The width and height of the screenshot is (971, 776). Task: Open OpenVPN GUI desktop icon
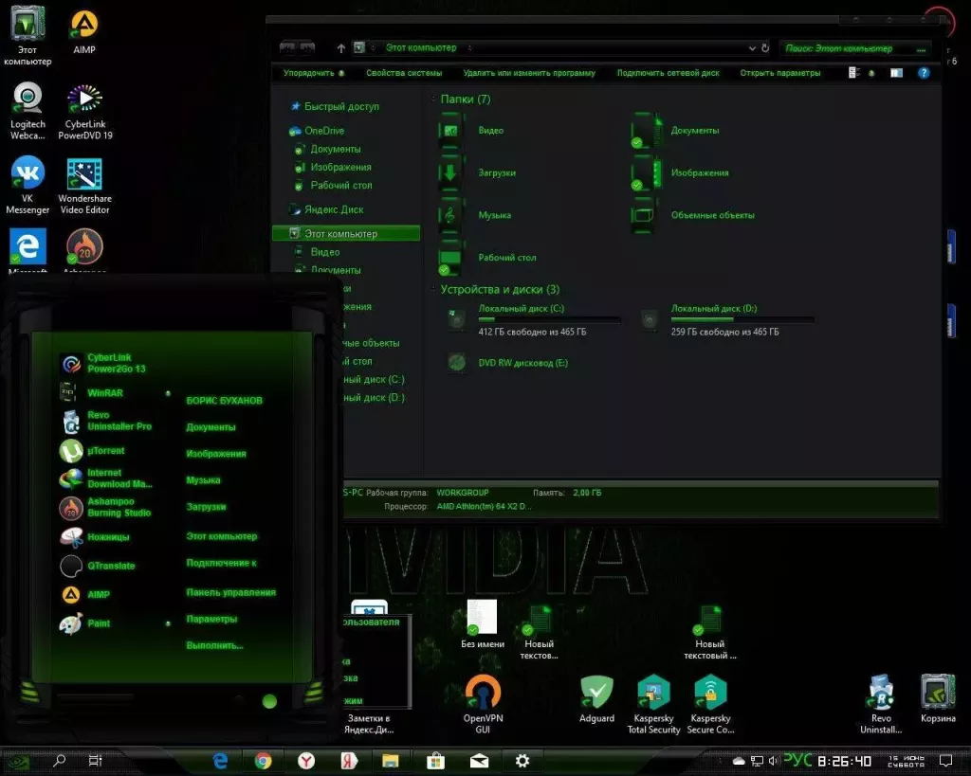[483, 703]
